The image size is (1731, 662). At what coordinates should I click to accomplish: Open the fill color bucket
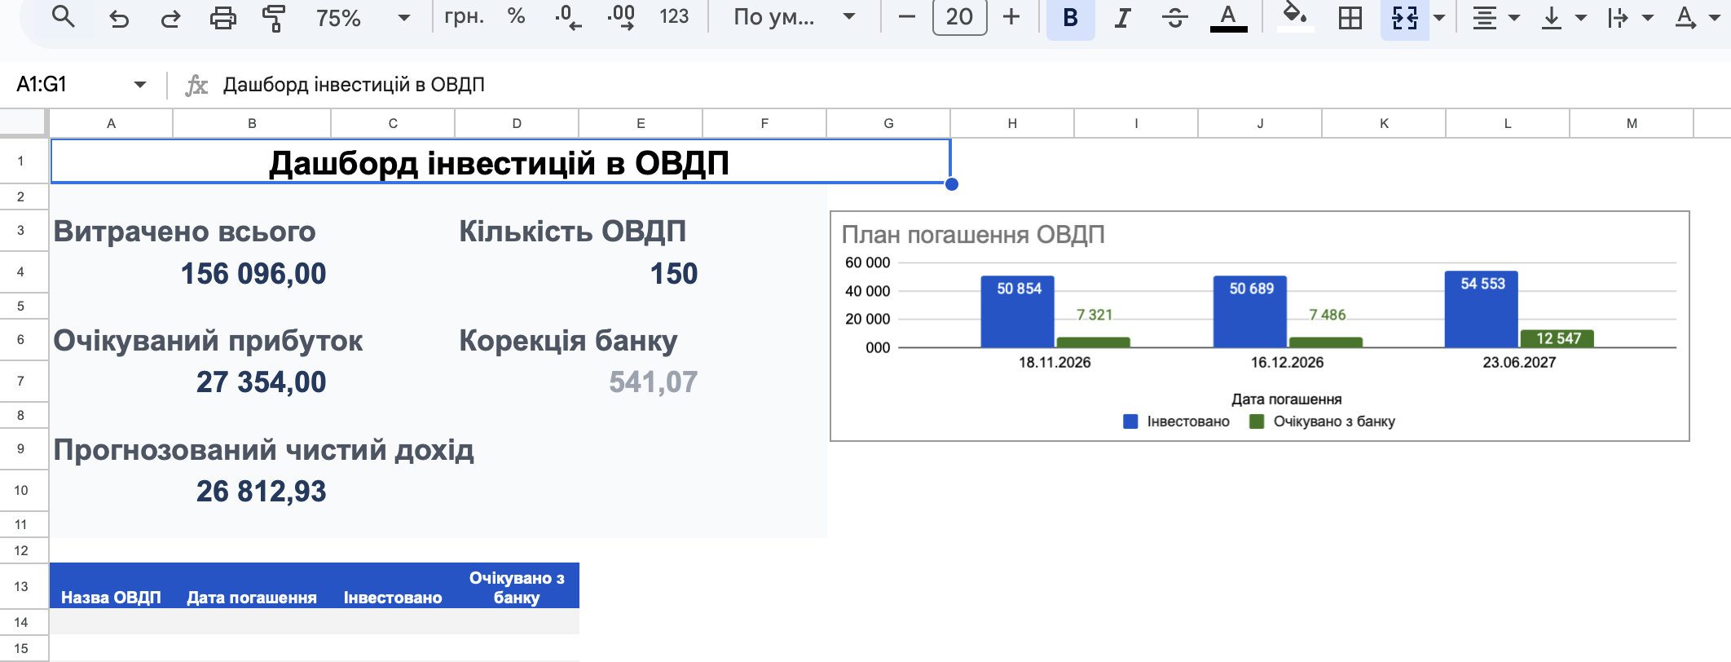point(1295,18)
